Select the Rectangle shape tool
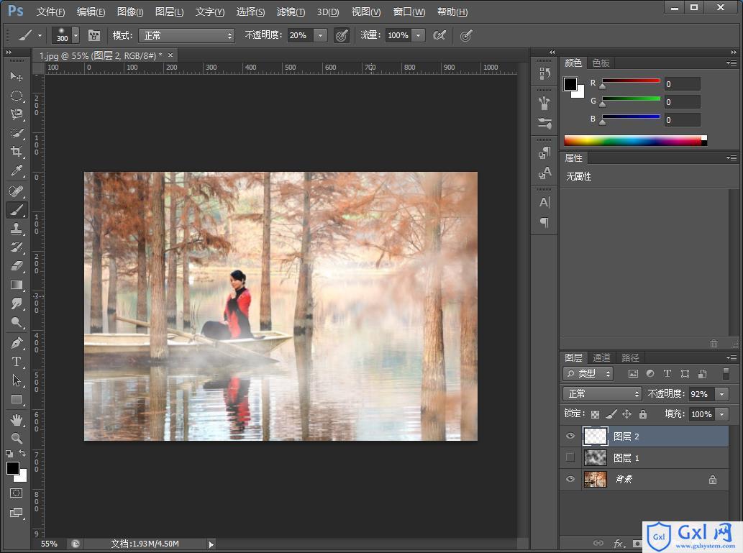The image size is (743, 553). [x=17, y=399]
